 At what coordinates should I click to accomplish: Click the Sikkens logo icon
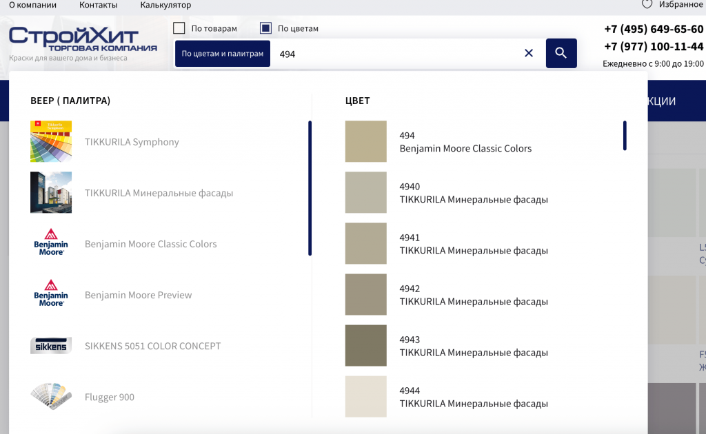[x=51, y=345]
